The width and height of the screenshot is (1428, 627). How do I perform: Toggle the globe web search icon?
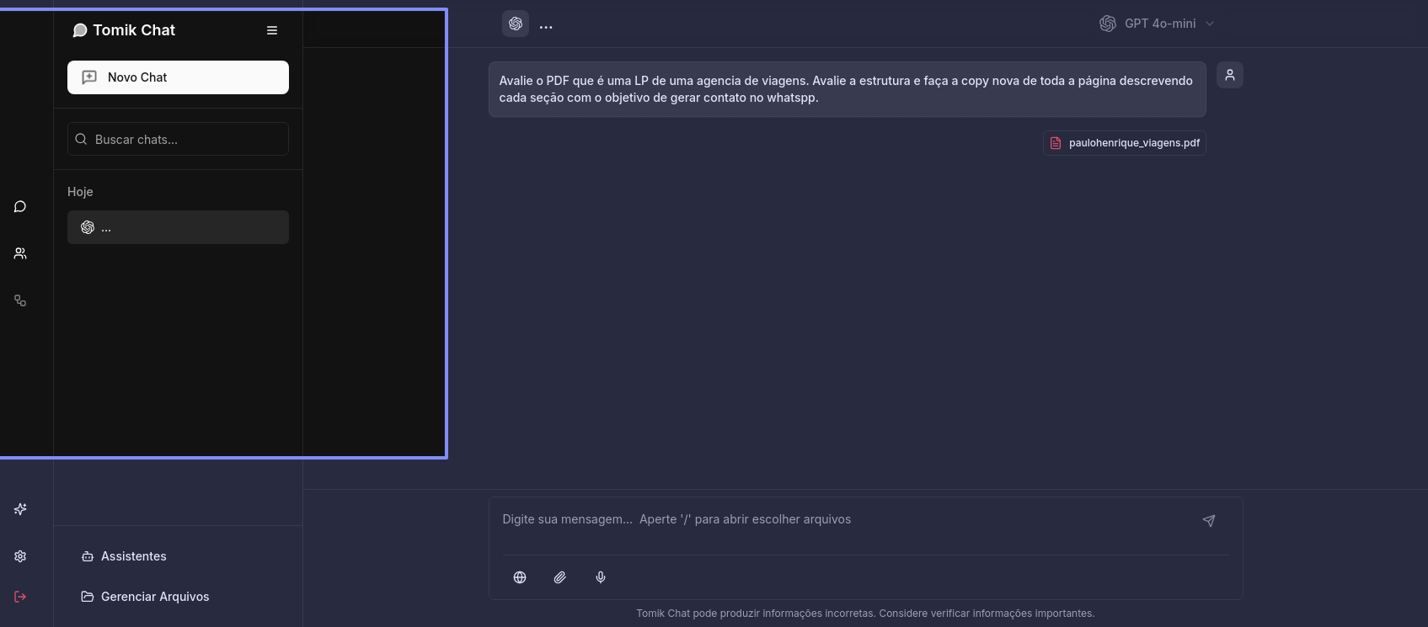[520, 577]
